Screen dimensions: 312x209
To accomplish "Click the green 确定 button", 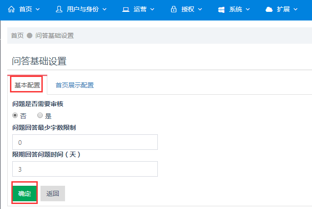I will [25, 194].
